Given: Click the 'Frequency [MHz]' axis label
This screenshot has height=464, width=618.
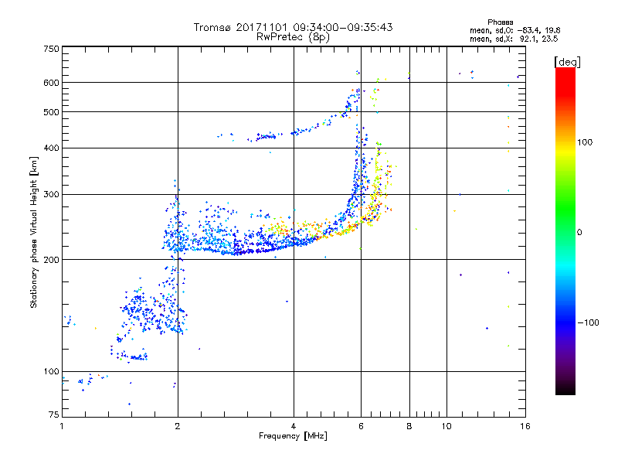Looking at the screenshot, I should 293,436.
